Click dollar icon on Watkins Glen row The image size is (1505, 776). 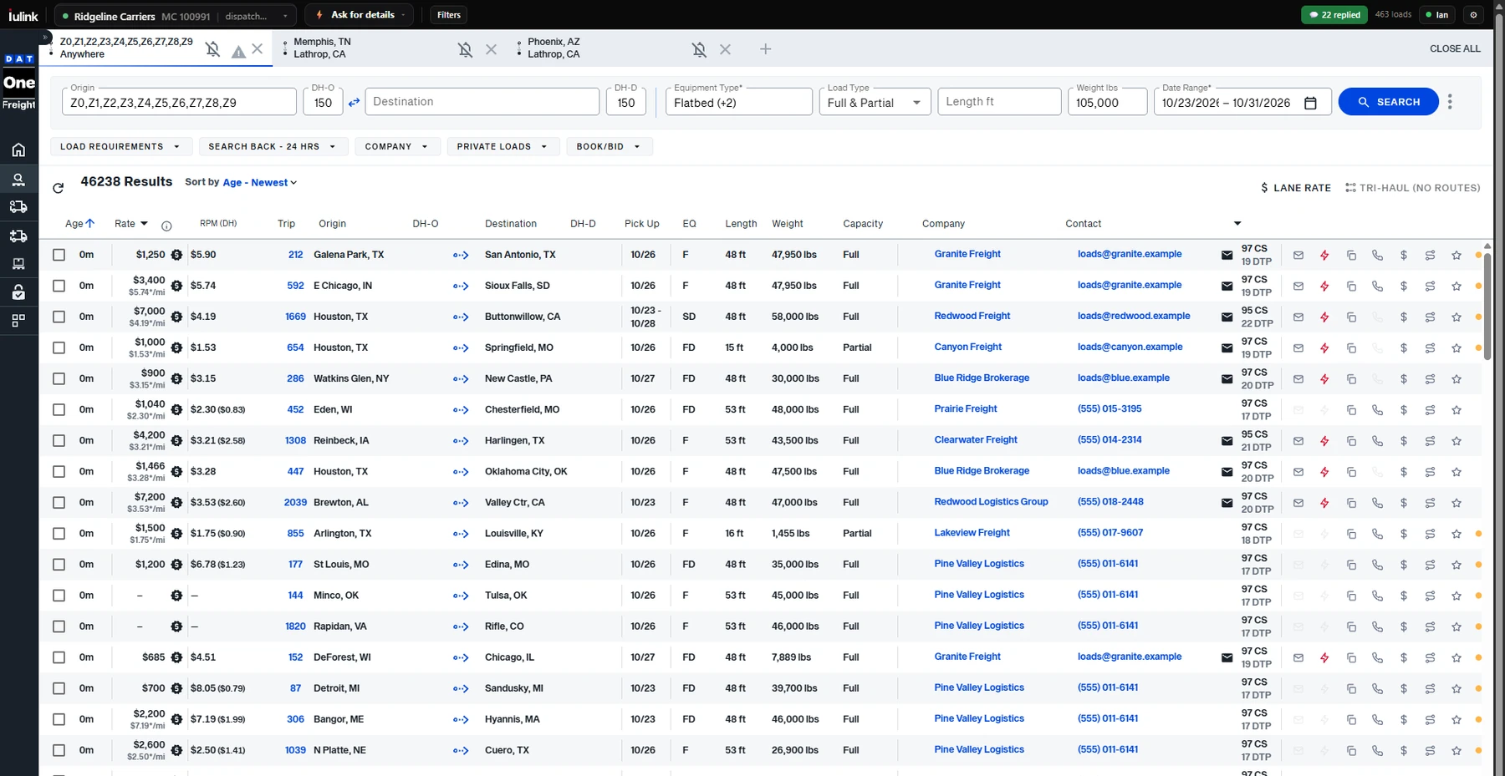pyautogui.click(x=1404, y=379)
